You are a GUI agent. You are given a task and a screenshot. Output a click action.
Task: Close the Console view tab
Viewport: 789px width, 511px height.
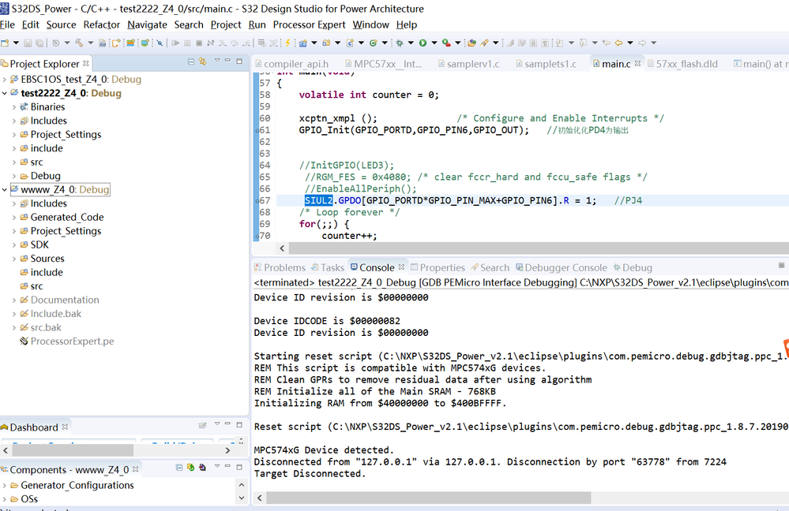tap(401, 267)
